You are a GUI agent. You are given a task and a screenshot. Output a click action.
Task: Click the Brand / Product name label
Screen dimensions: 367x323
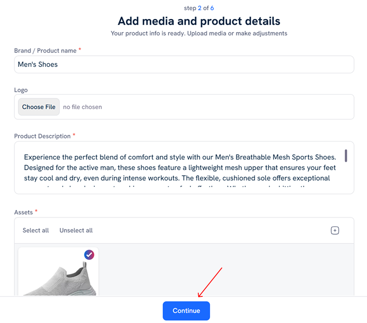click(45, 50)
